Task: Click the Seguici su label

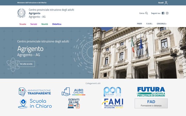Action: [156, 13]
